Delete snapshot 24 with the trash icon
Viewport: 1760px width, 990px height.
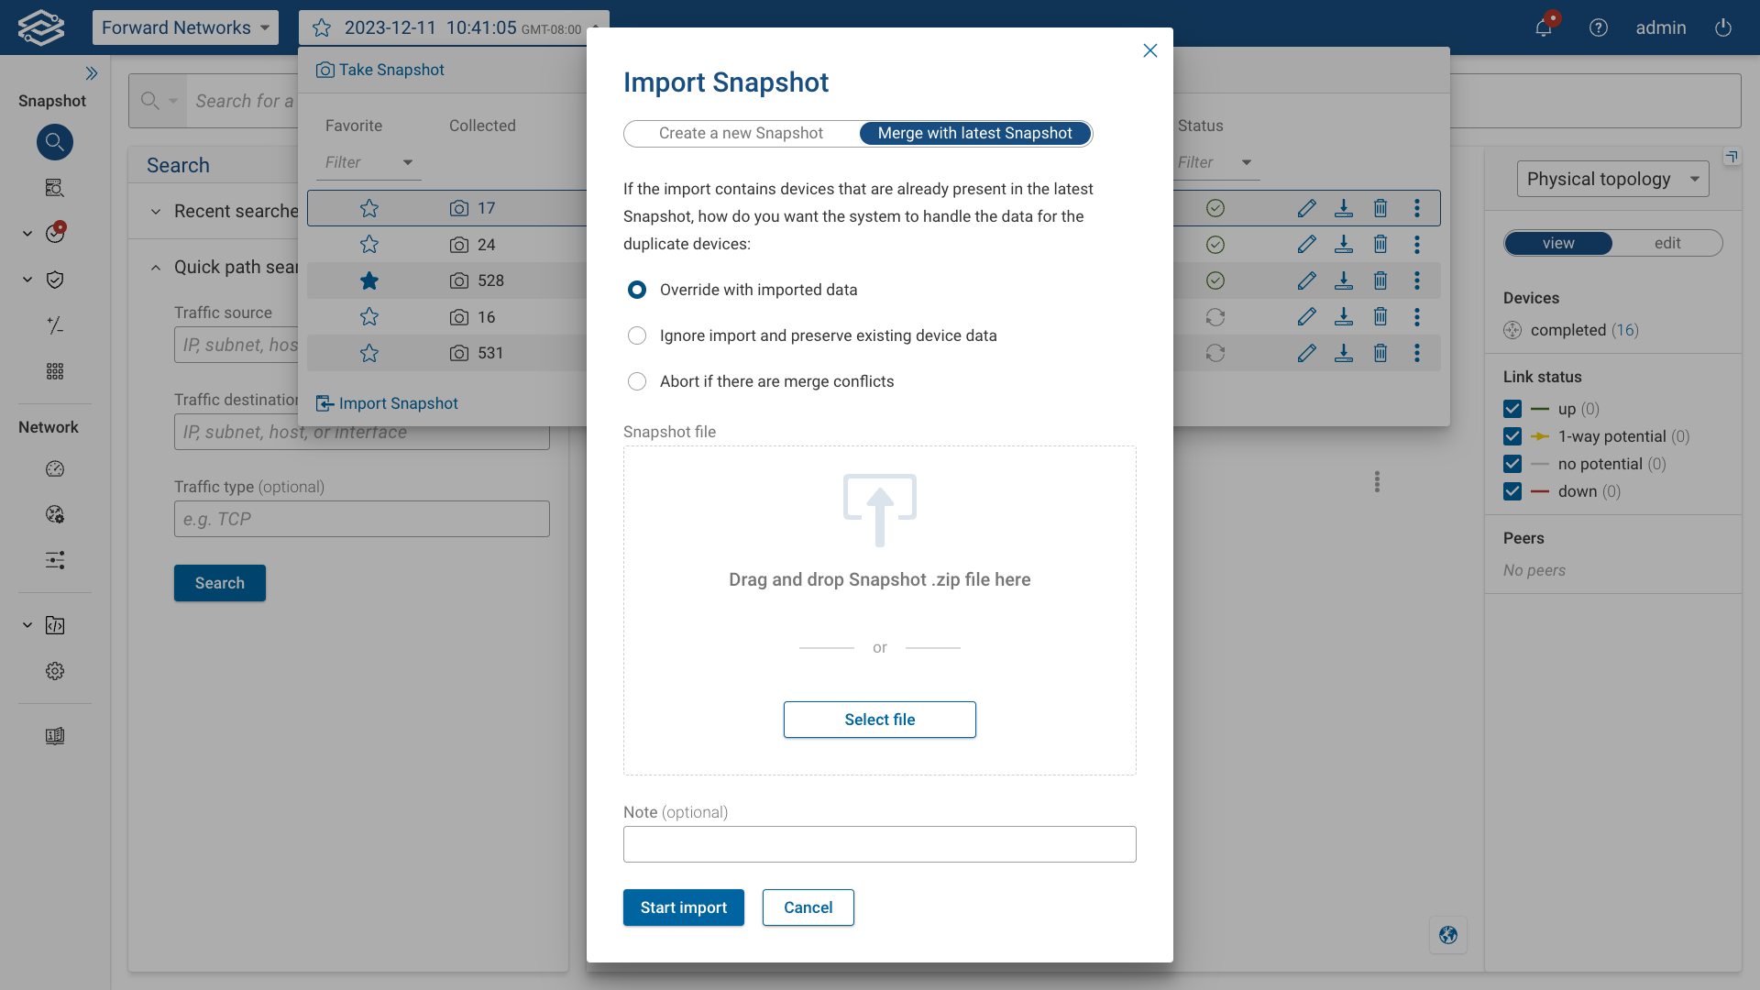1380,244
